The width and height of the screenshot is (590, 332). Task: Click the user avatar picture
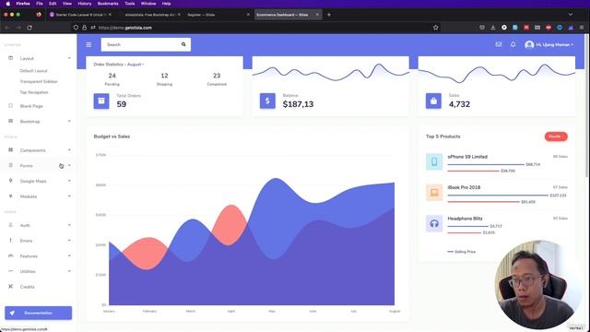coord(529,45)
